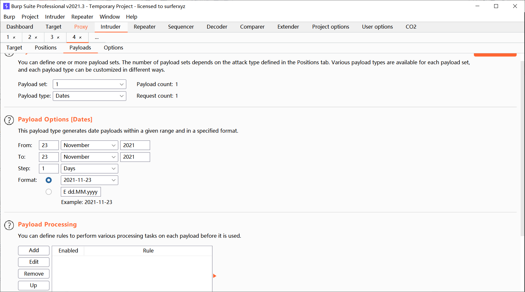The image size is (525, 292).
Task: Open the Intruder Options sub-tab
Action: pos(113,48)
